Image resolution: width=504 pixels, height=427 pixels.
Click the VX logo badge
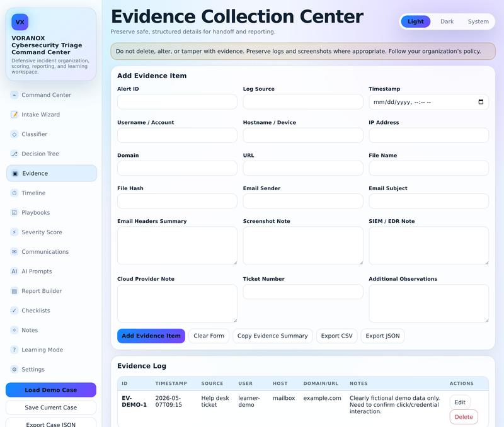(x=20, y=22)
